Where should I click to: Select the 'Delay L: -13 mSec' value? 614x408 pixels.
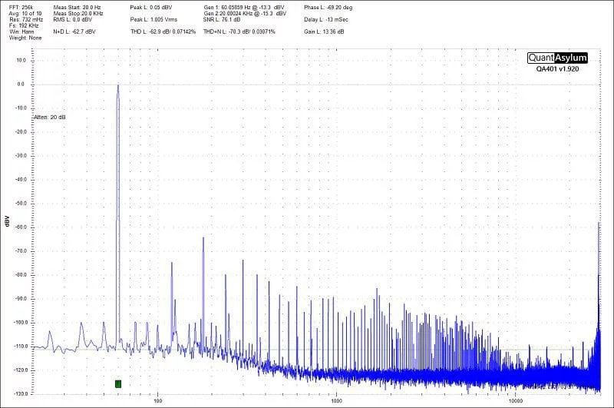pos(325,20)
